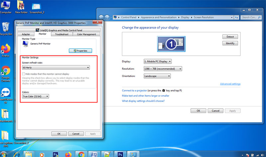Screen dimensions: 266x157
Task: Click the monitor 1 preview thumbnail
Action: 170,44
